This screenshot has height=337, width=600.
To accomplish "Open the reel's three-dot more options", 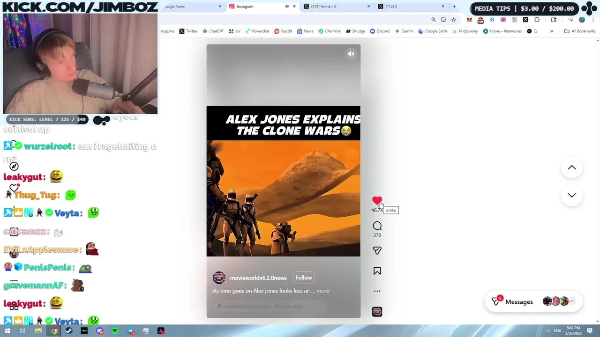I will (377, 291).
